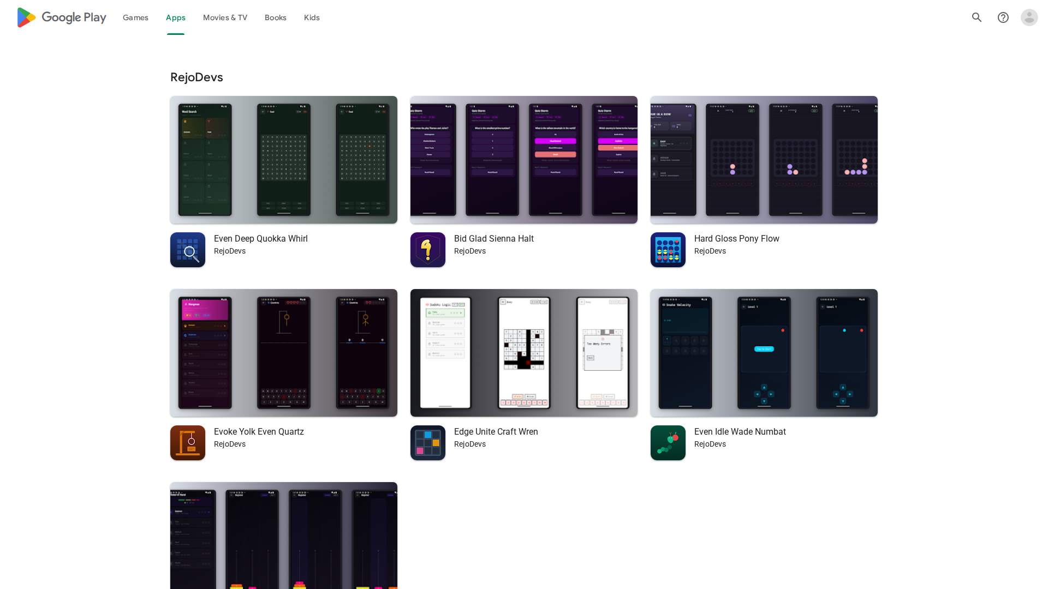
Task: Click RejoDevs under Hard Gloss Pony Flow
Action: pos(710,251)
